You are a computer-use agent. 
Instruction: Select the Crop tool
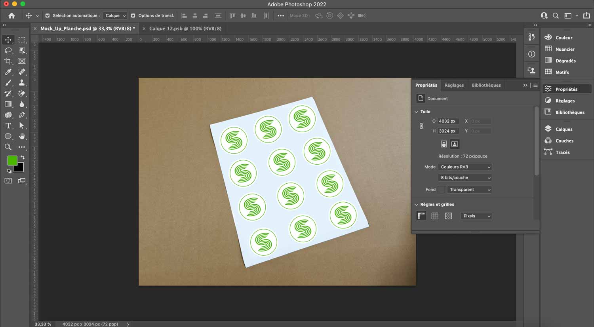(8, 61)
